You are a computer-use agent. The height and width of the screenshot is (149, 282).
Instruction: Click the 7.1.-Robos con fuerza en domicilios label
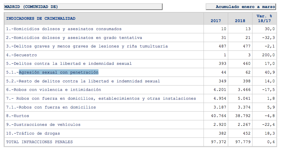(x=51, y=107)
